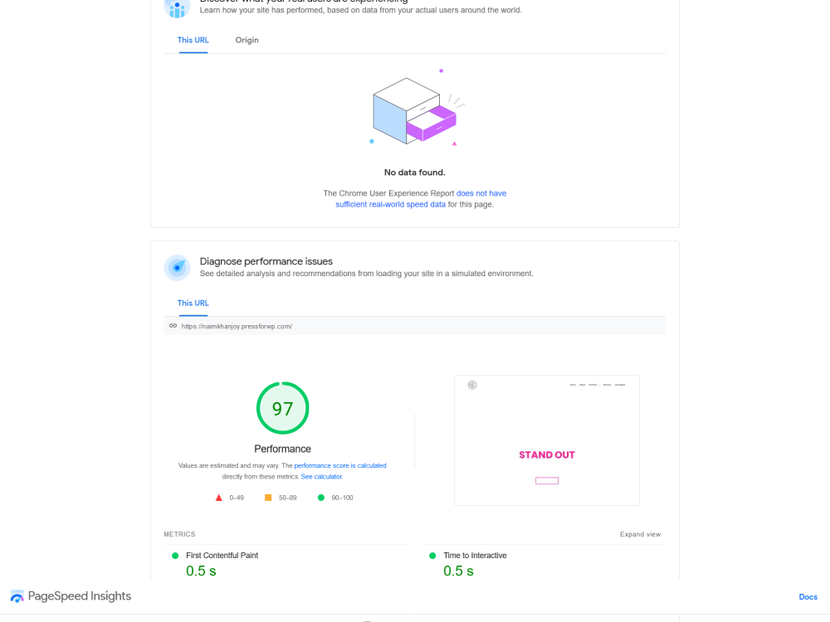Image resolution: width=830 pixels, height=622 pixels.
Task: Click the green dot beside Time to Interactive
Action: click(x=432, y=556)
